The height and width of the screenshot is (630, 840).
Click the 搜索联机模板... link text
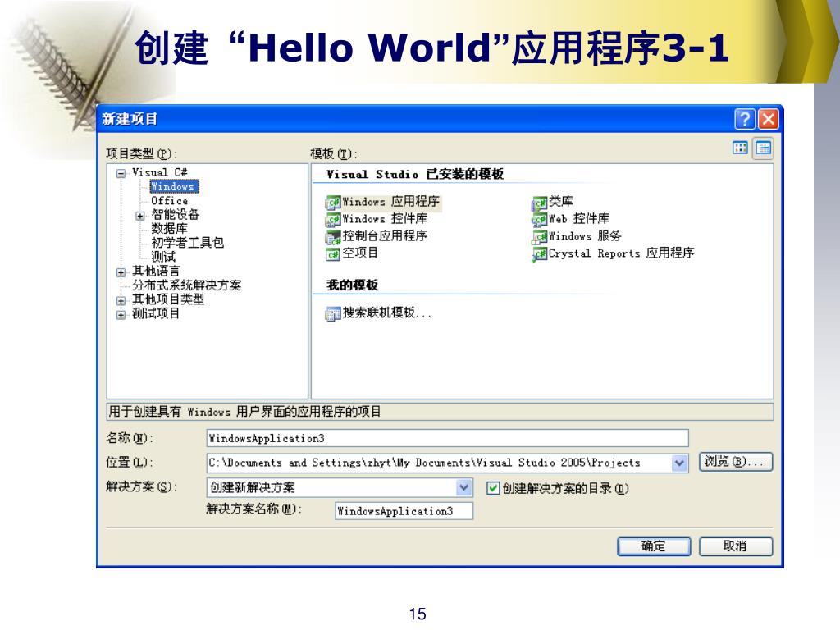click(387, 313)
